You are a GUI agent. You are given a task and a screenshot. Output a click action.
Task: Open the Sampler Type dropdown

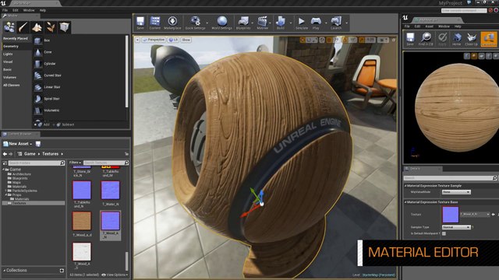tap(456, 227)
